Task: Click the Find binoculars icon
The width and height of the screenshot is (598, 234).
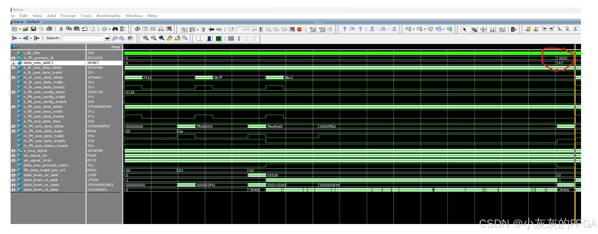Action: tap(115, 29)
